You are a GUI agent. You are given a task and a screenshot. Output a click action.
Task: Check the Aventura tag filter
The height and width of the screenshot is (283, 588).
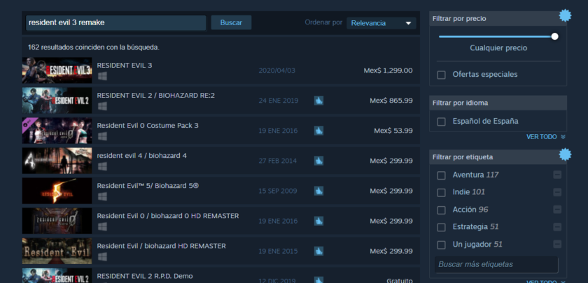(x=442, y=175)
